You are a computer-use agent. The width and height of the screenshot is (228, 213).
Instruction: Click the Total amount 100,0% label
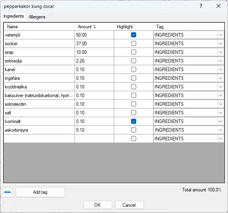coord(202,190)
